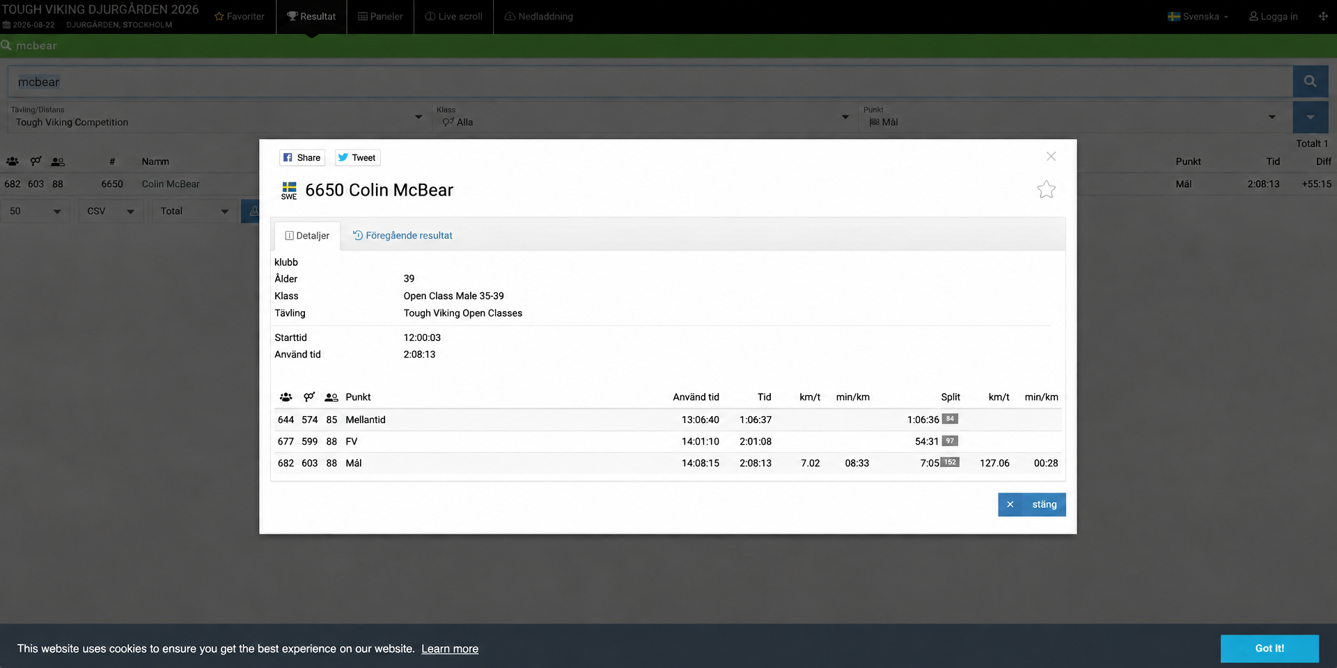The image size is (1337, 668).
Task: Click the search text field containing mcbear
Action: (x=650, y=81)
